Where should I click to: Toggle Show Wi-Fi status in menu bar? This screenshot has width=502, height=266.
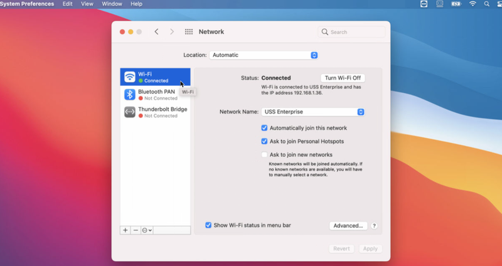pyautogui.click(x=208, y=225)
